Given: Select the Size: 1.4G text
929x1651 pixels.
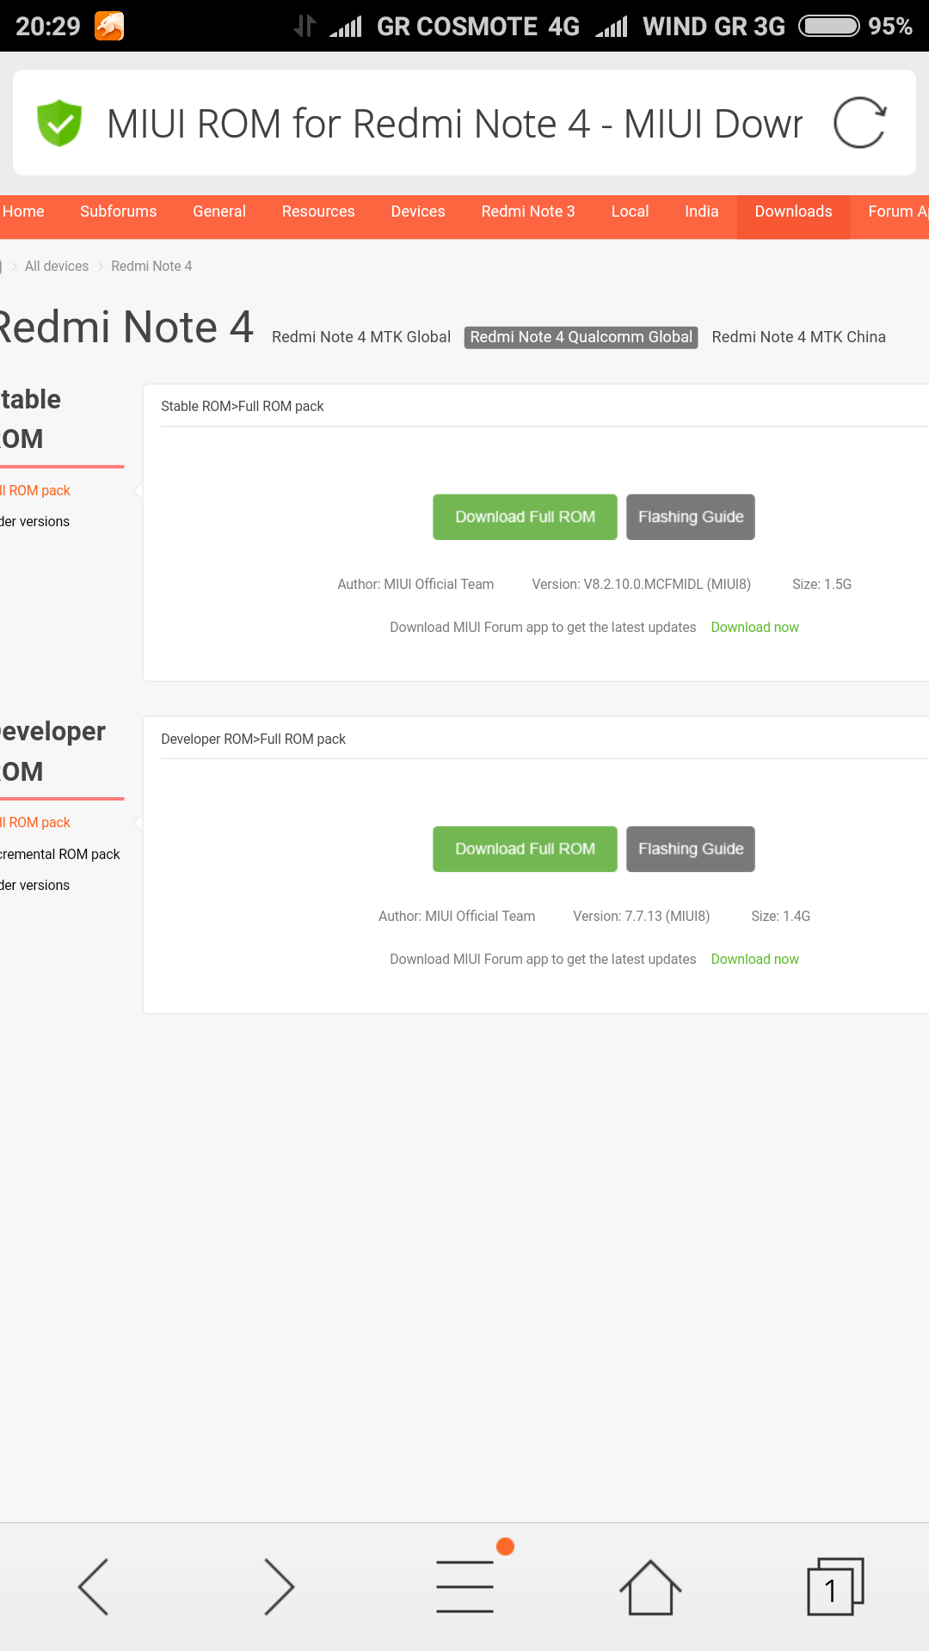Looking at the screenshot, I should point(781,917).
